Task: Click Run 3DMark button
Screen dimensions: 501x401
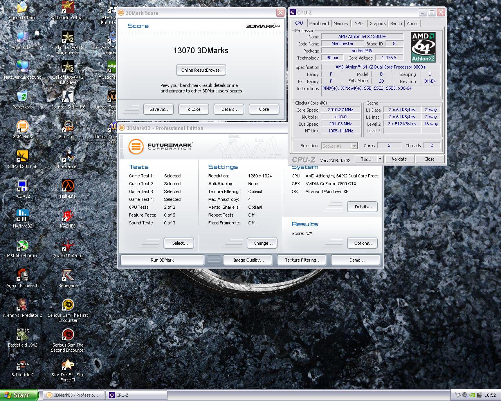Action: (x=162, y=260)
